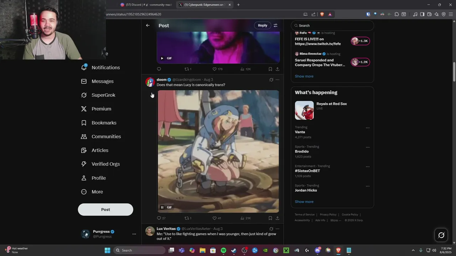The image size is (456, 256).
Task: Click the Reply button in Post header
Action: [263, 25]
